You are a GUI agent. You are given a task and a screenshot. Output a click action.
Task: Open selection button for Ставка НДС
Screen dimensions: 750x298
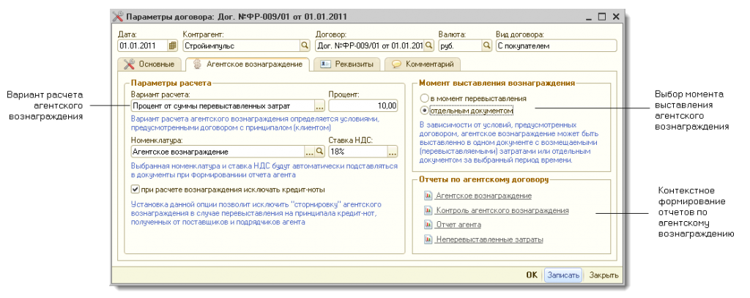[x=393, y=152]
